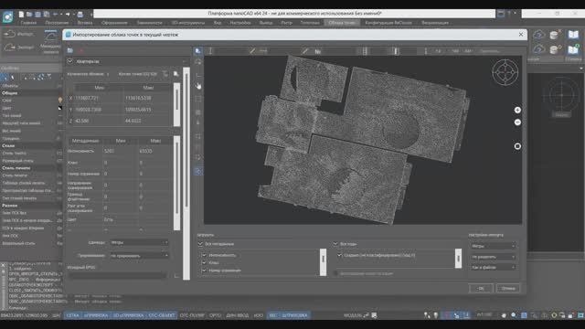Toggle 3D оПРИВЯЗКА in status bar
Image resolution: width=585 pixels, height=329 pixels.
[128, 315]
